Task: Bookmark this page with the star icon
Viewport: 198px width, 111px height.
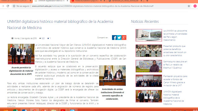Action: [189, 6]
